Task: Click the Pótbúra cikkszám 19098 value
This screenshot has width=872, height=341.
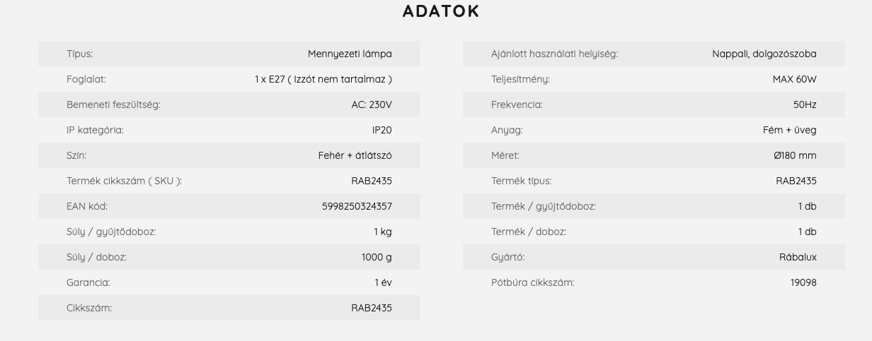Action: point(803,282)
